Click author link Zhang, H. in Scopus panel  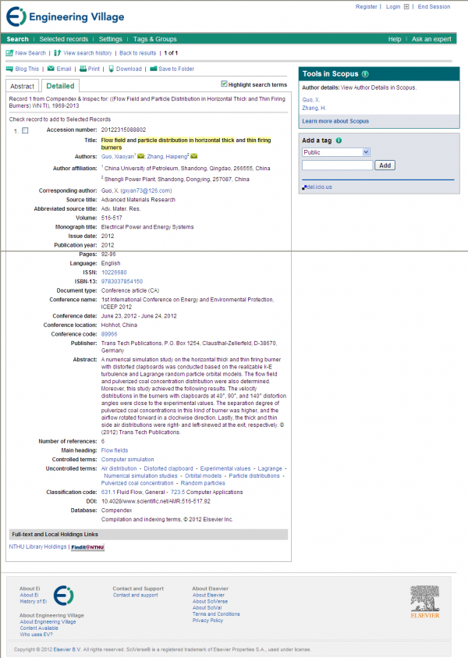pos(314,108)
